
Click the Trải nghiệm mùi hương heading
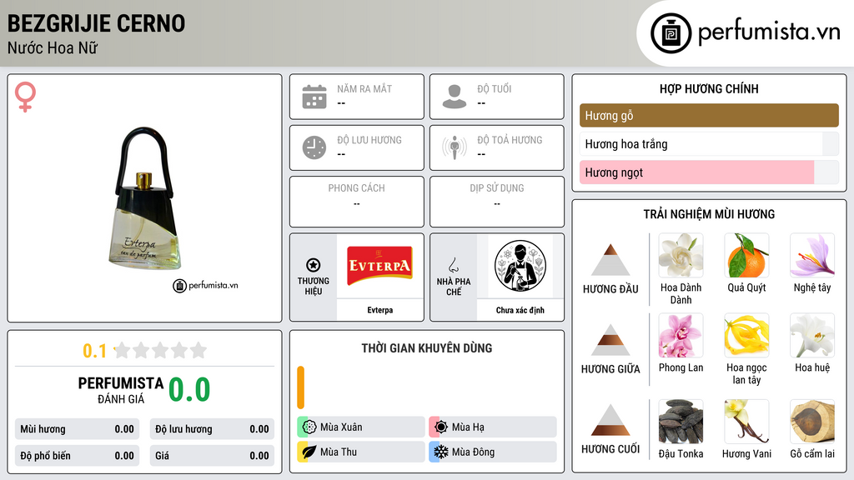coord(709,214)
